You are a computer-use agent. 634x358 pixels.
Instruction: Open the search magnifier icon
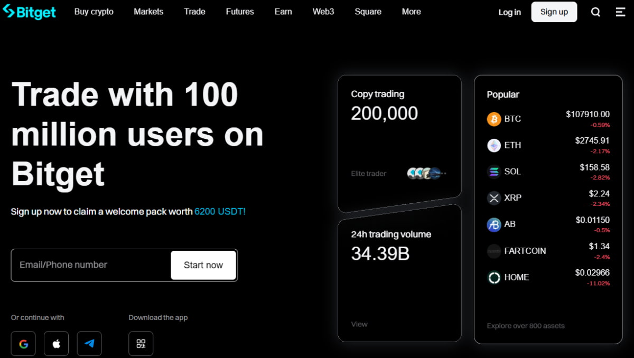595,12
